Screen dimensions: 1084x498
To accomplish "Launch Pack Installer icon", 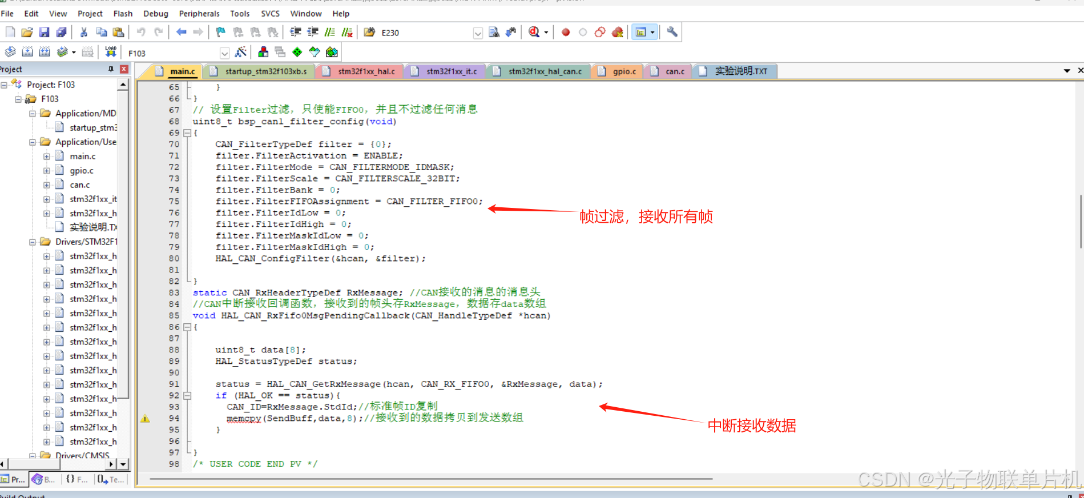I will (x=332, y=53).
